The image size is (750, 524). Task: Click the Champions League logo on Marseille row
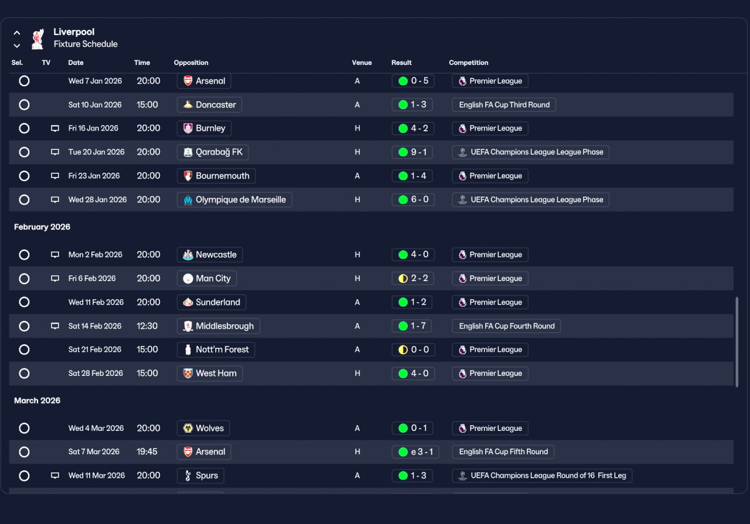pos(462,200)
